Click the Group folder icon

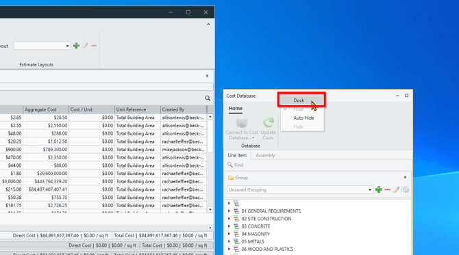click(x=231, y=178)
